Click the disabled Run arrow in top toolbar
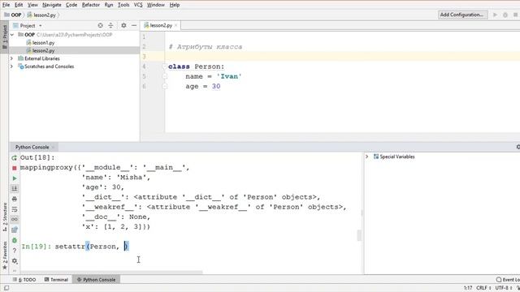This screenshot has width=520, height=292. [x=495, y=15]
